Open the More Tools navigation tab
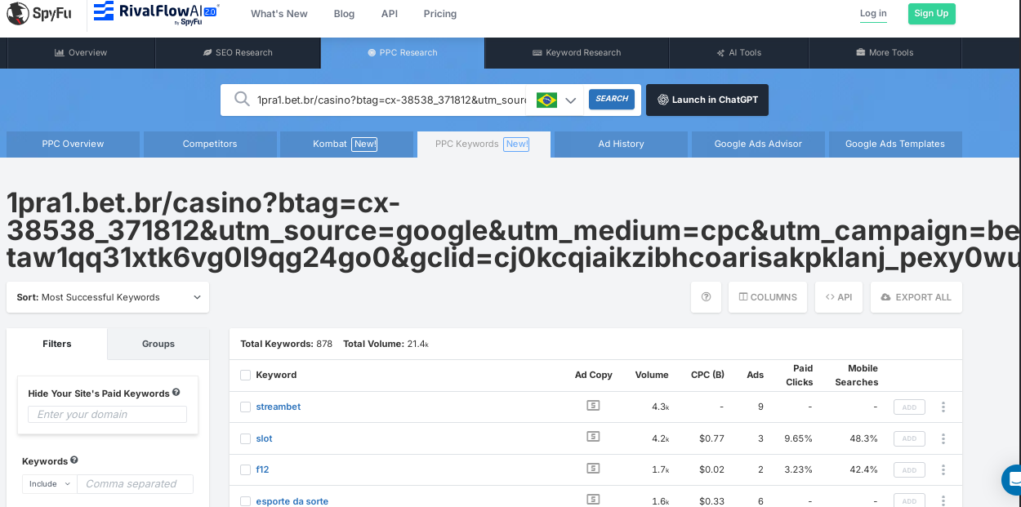 pyautogui.click(x=885, y=52)
